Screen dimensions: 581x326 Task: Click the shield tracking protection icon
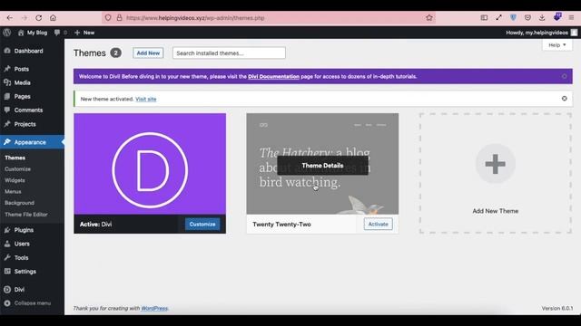click(x=108, y=18)
